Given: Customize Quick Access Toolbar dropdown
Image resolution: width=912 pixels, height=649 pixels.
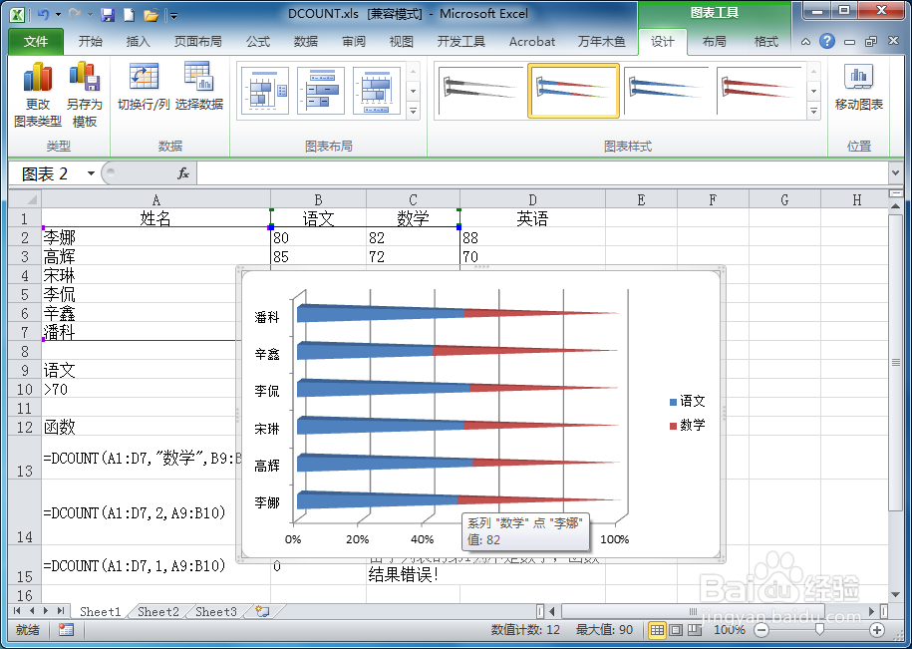Looking at the screenshot, I should pos(173,16).
